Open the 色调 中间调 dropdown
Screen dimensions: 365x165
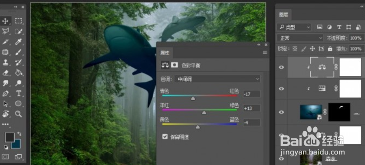click(217, 79)
